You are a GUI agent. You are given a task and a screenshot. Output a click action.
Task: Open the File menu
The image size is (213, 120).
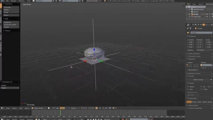coord(7,1)
